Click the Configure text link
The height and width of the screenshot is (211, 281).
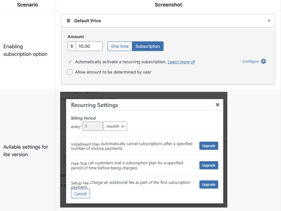[251, 61]
